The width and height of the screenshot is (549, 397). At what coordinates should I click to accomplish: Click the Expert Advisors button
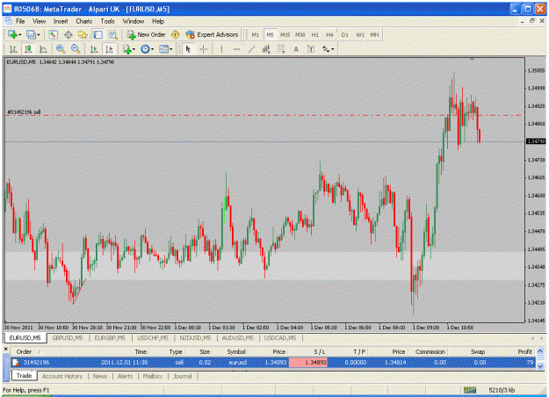tap(212, 34)
